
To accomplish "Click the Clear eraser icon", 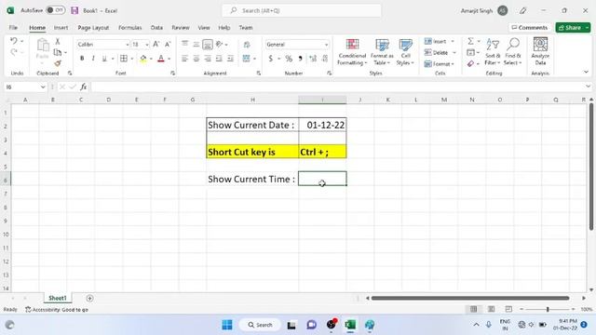I will 470,64.
